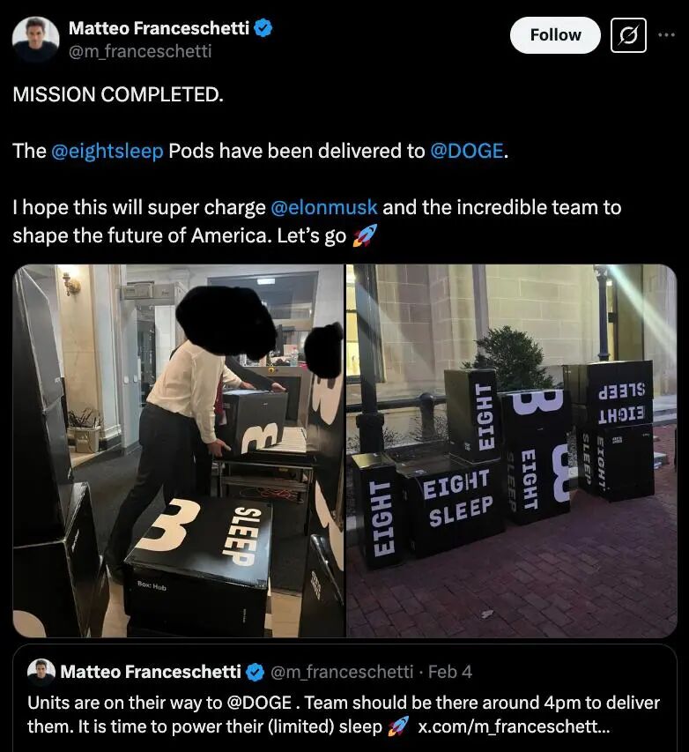Click the verified badge in the quoted post
Viewport: 689px width, 752px height.
pos(255,672)
